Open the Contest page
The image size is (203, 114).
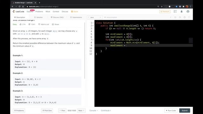56,11
